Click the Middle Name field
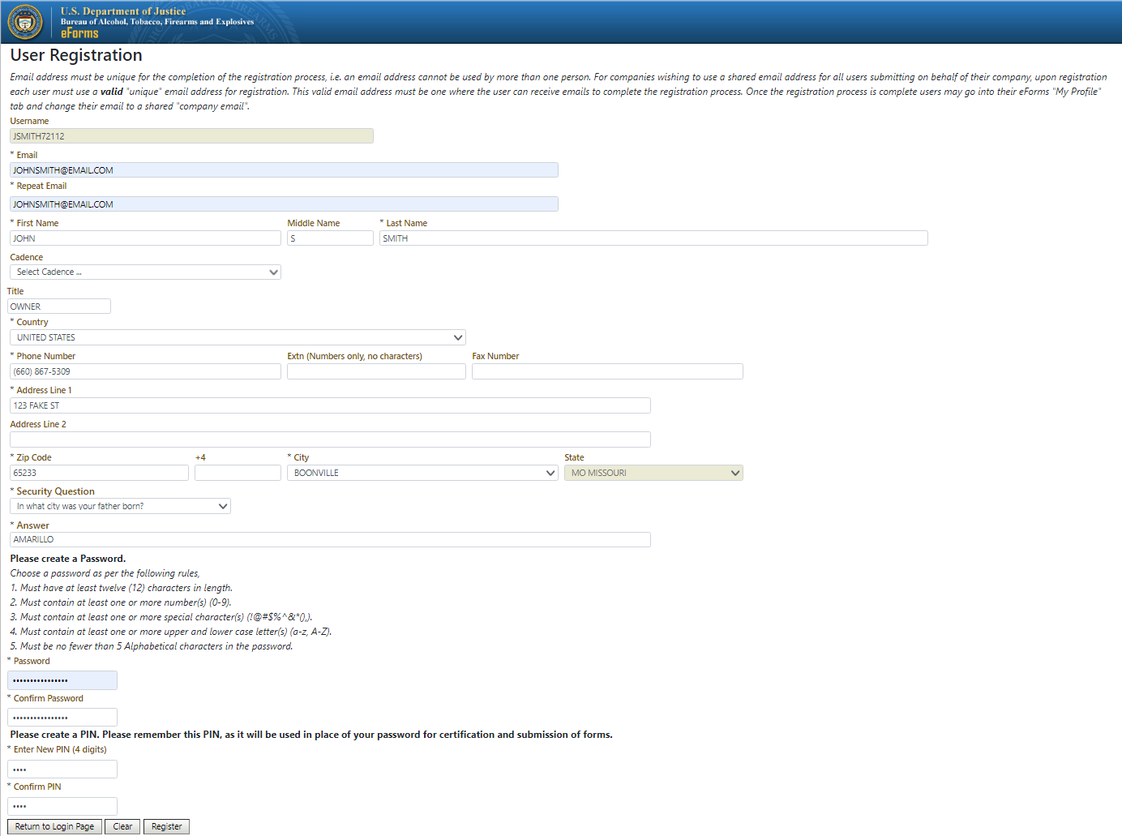 (x=330, y=238)
